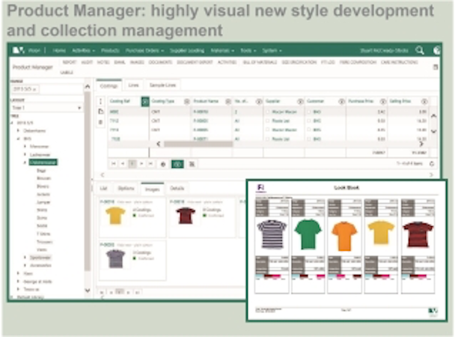Click the globe icon at header's right edge

[437, 50]
